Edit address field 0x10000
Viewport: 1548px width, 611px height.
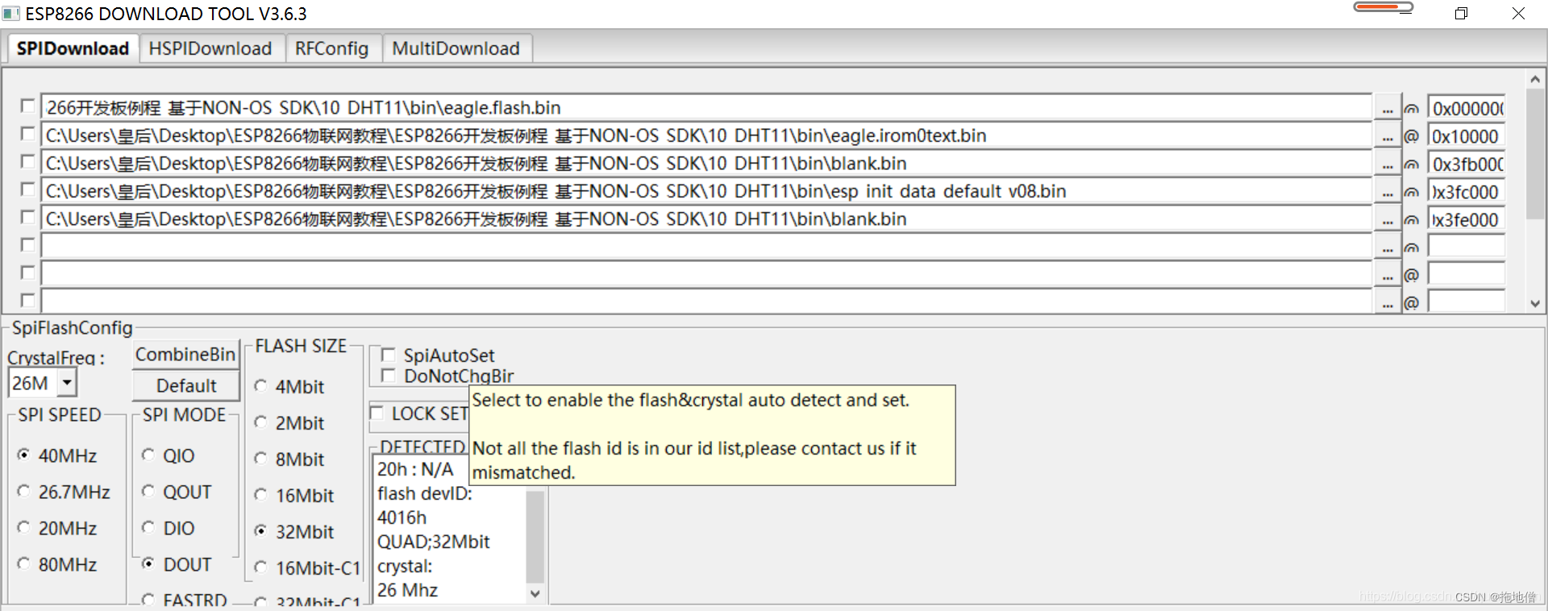pos(1466,136)
